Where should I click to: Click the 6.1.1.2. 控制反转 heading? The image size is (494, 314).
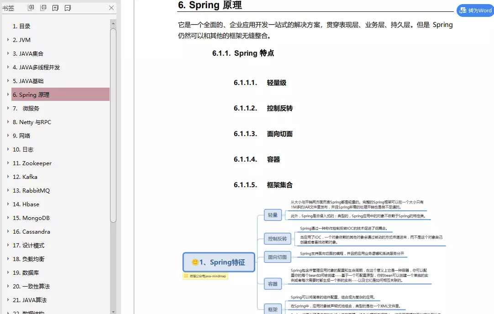(x=263, y=108)
